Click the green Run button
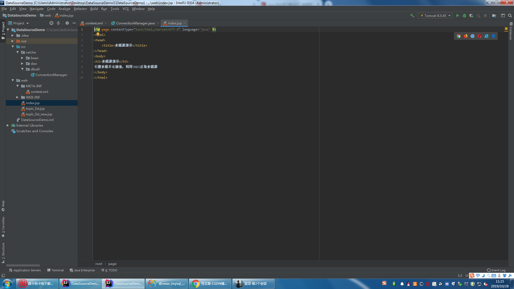 click(x=458, y=16)
